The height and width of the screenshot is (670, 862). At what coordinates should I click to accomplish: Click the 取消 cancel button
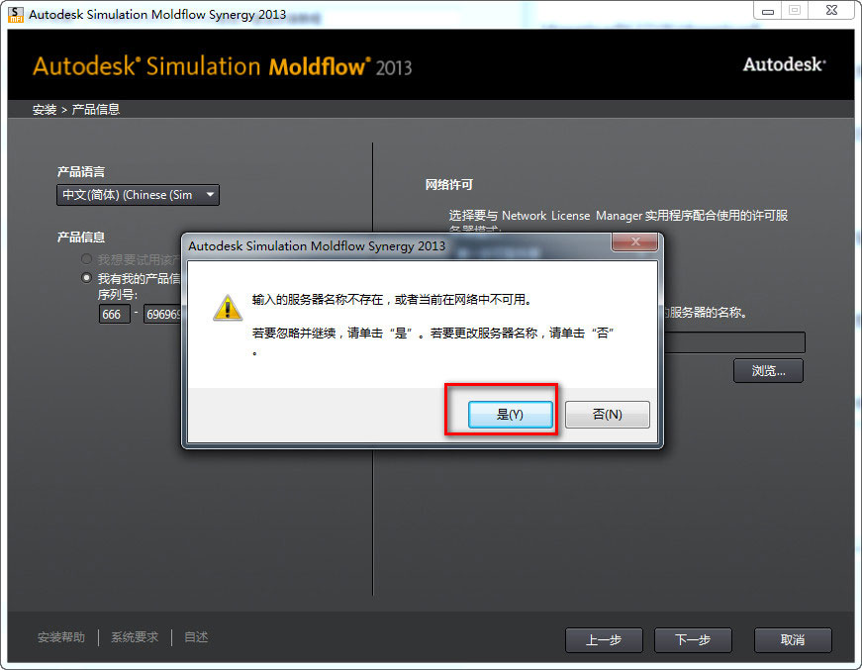[793, 639]
